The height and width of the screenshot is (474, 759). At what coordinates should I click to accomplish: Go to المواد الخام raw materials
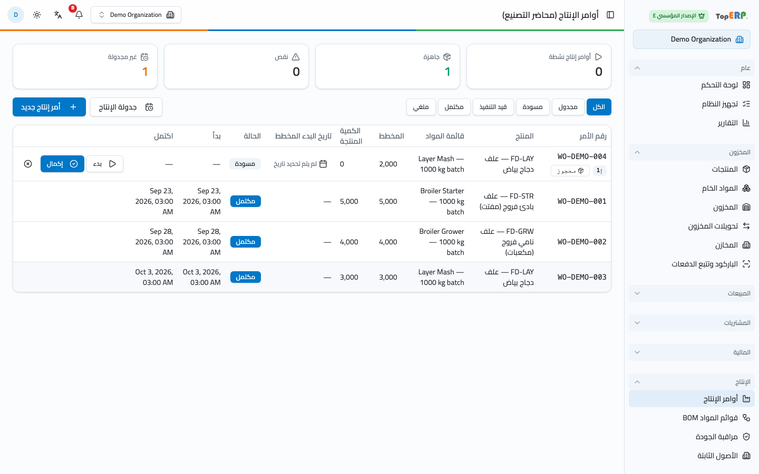pos(692,188)
